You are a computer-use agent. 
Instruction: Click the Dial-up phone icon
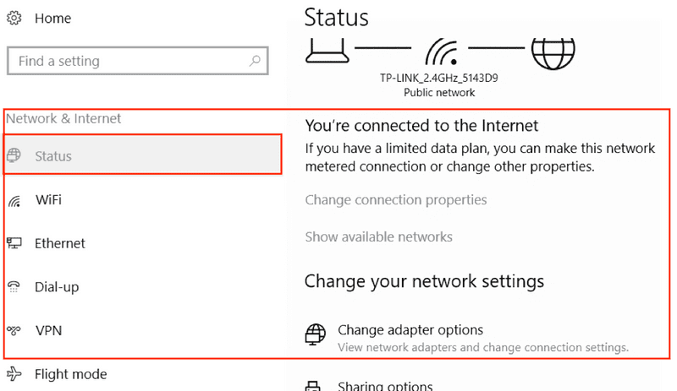point(14,286)
